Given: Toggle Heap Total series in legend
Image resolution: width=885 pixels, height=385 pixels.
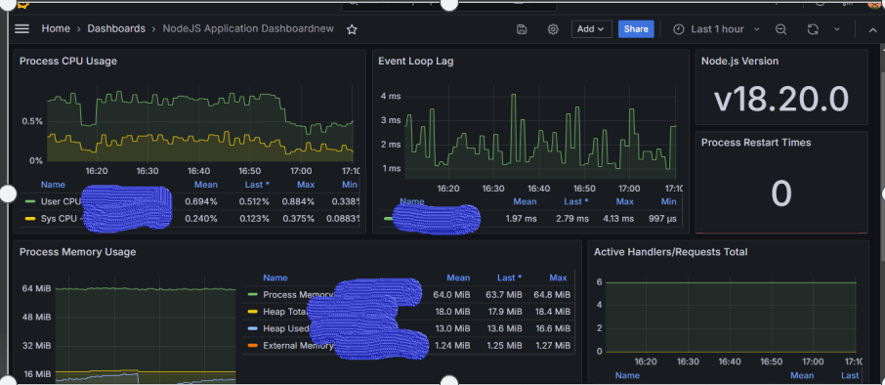Looking at the screenshot, I should click(284, 312).
